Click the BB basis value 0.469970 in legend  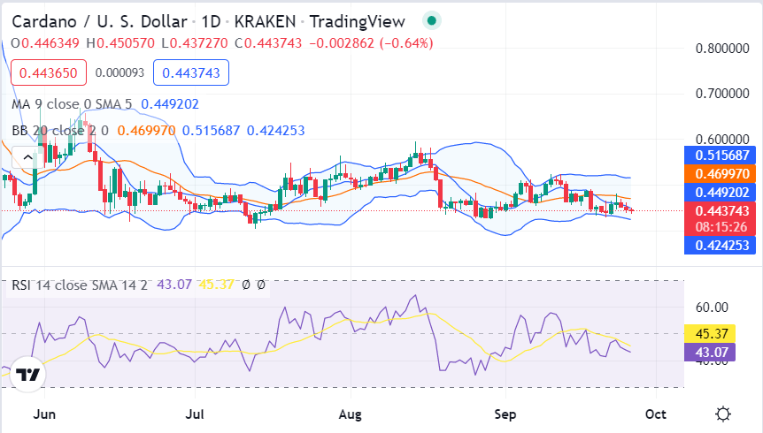(146, 131)
